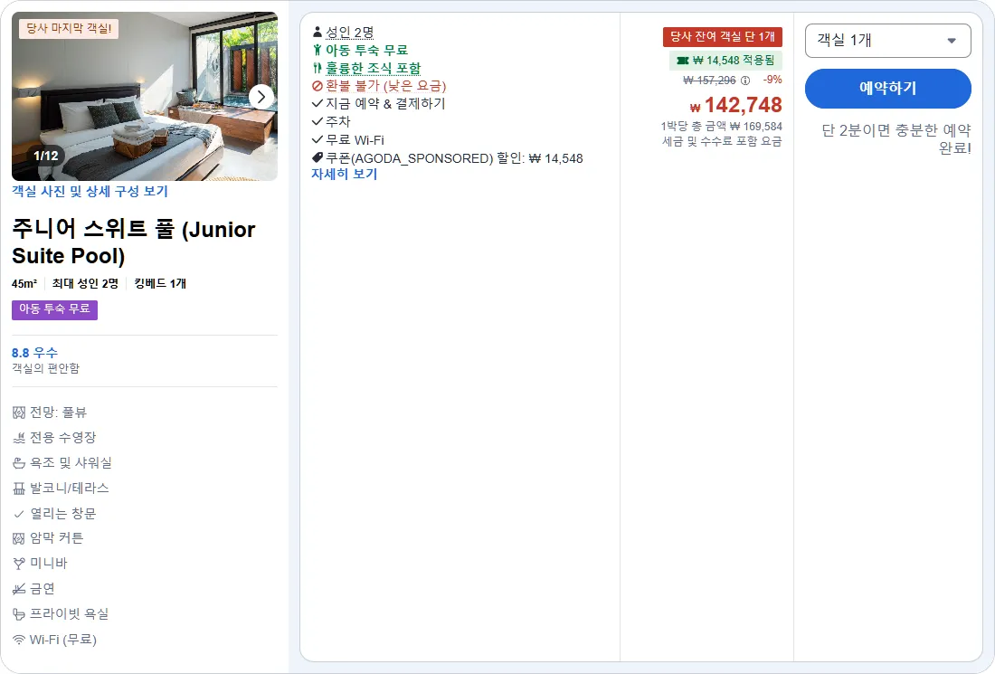The image size is (995, 674).
Task: Click the blackout curtains (암막 커튼) icon
Action: tap(19, 539)
